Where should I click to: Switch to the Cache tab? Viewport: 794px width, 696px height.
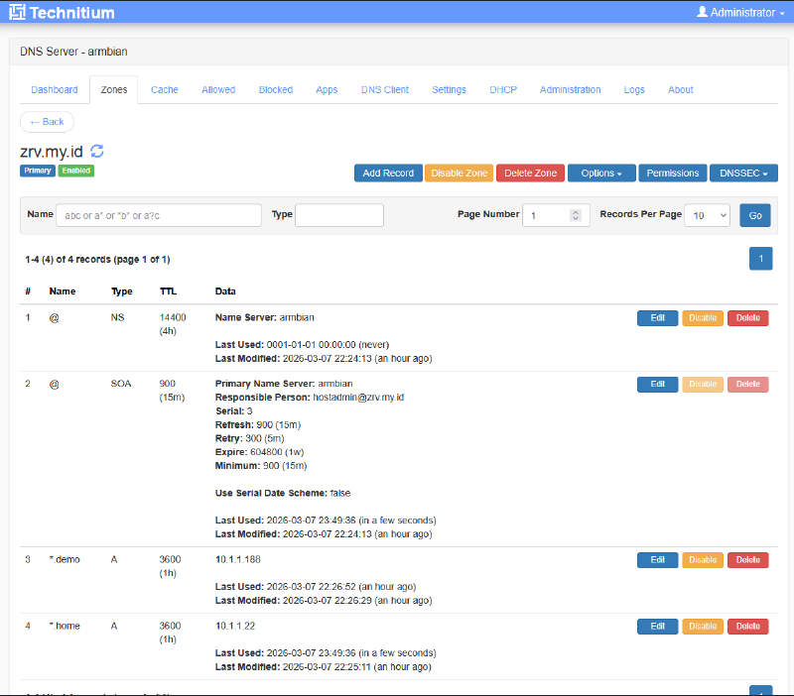[x=164, y=89]
